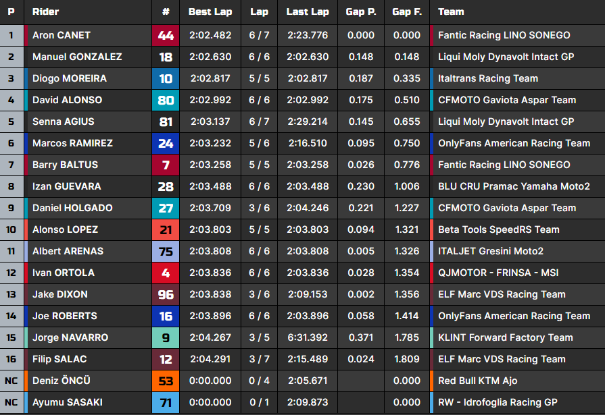Screen dimensions: 605x415
Task: Click the Last Lap column header
Action: (308, 11)
